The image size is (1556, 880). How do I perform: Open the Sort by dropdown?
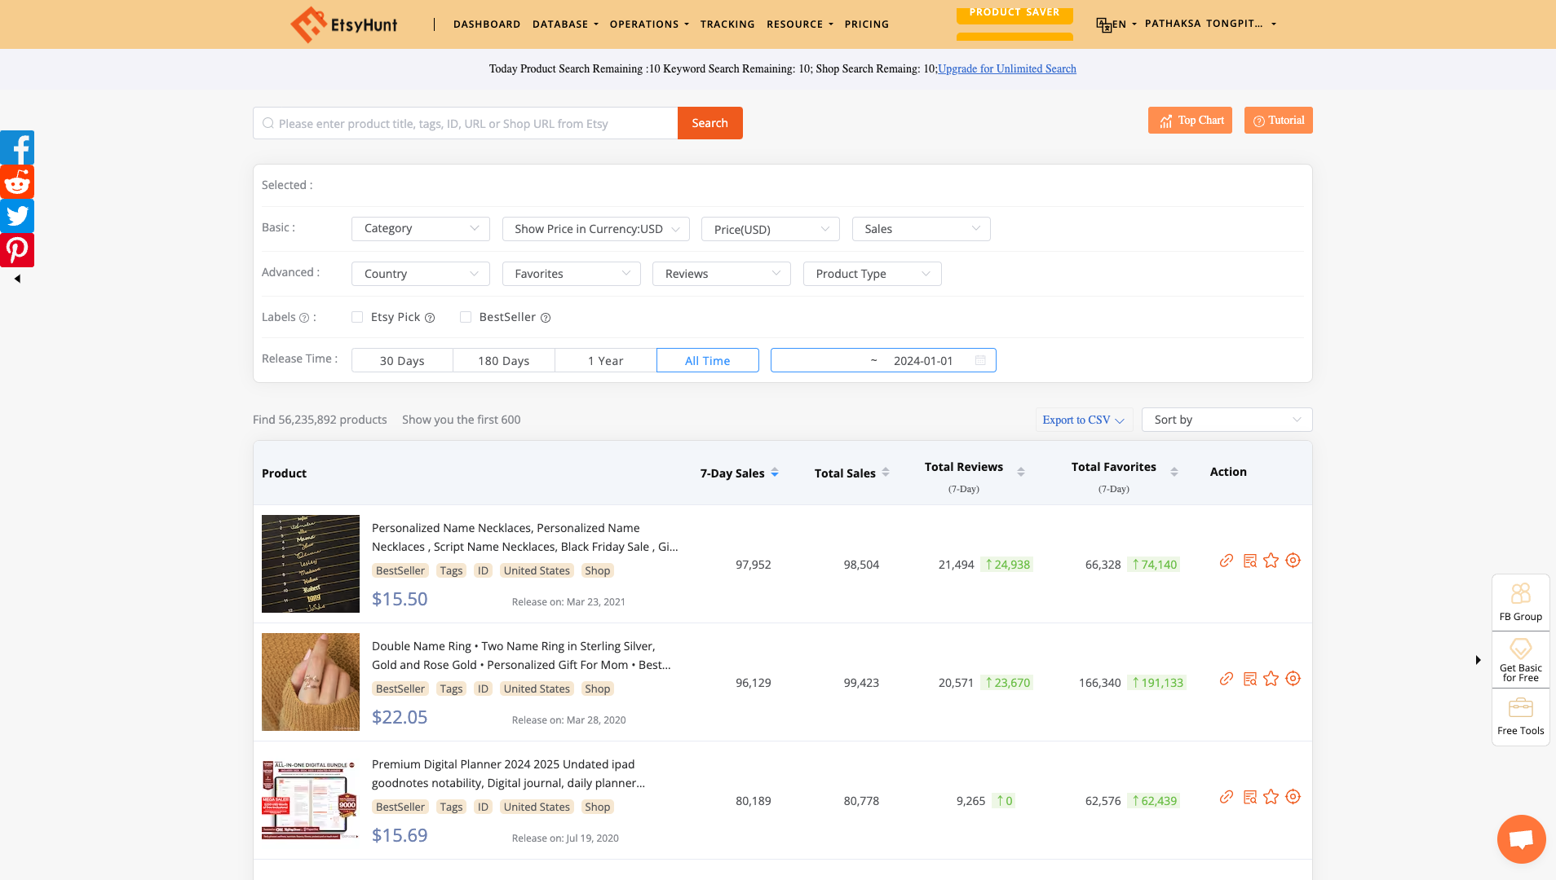coord(1227,419)
